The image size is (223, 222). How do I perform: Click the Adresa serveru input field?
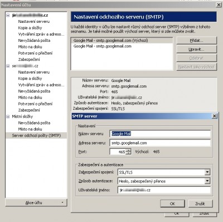click(160, 143)
